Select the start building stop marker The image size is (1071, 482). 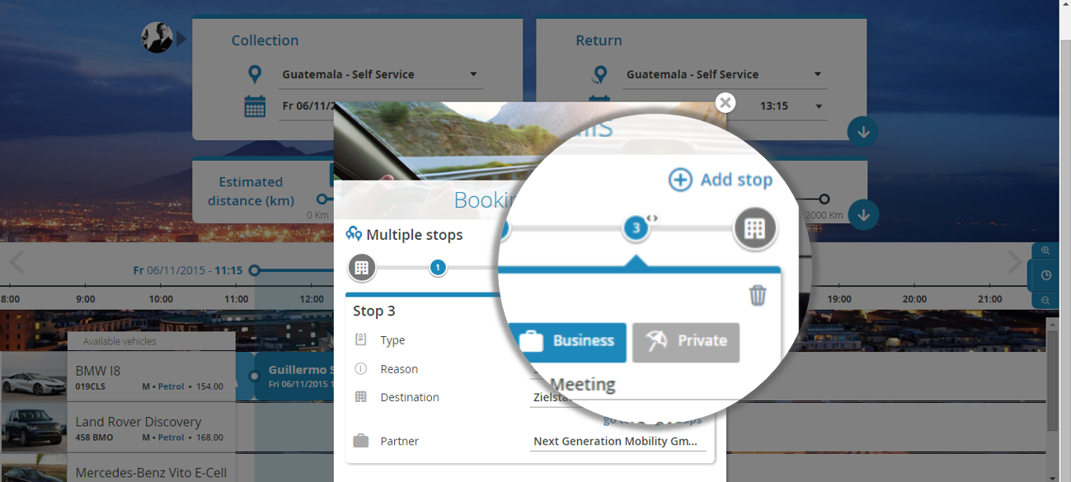coord(361,267)
